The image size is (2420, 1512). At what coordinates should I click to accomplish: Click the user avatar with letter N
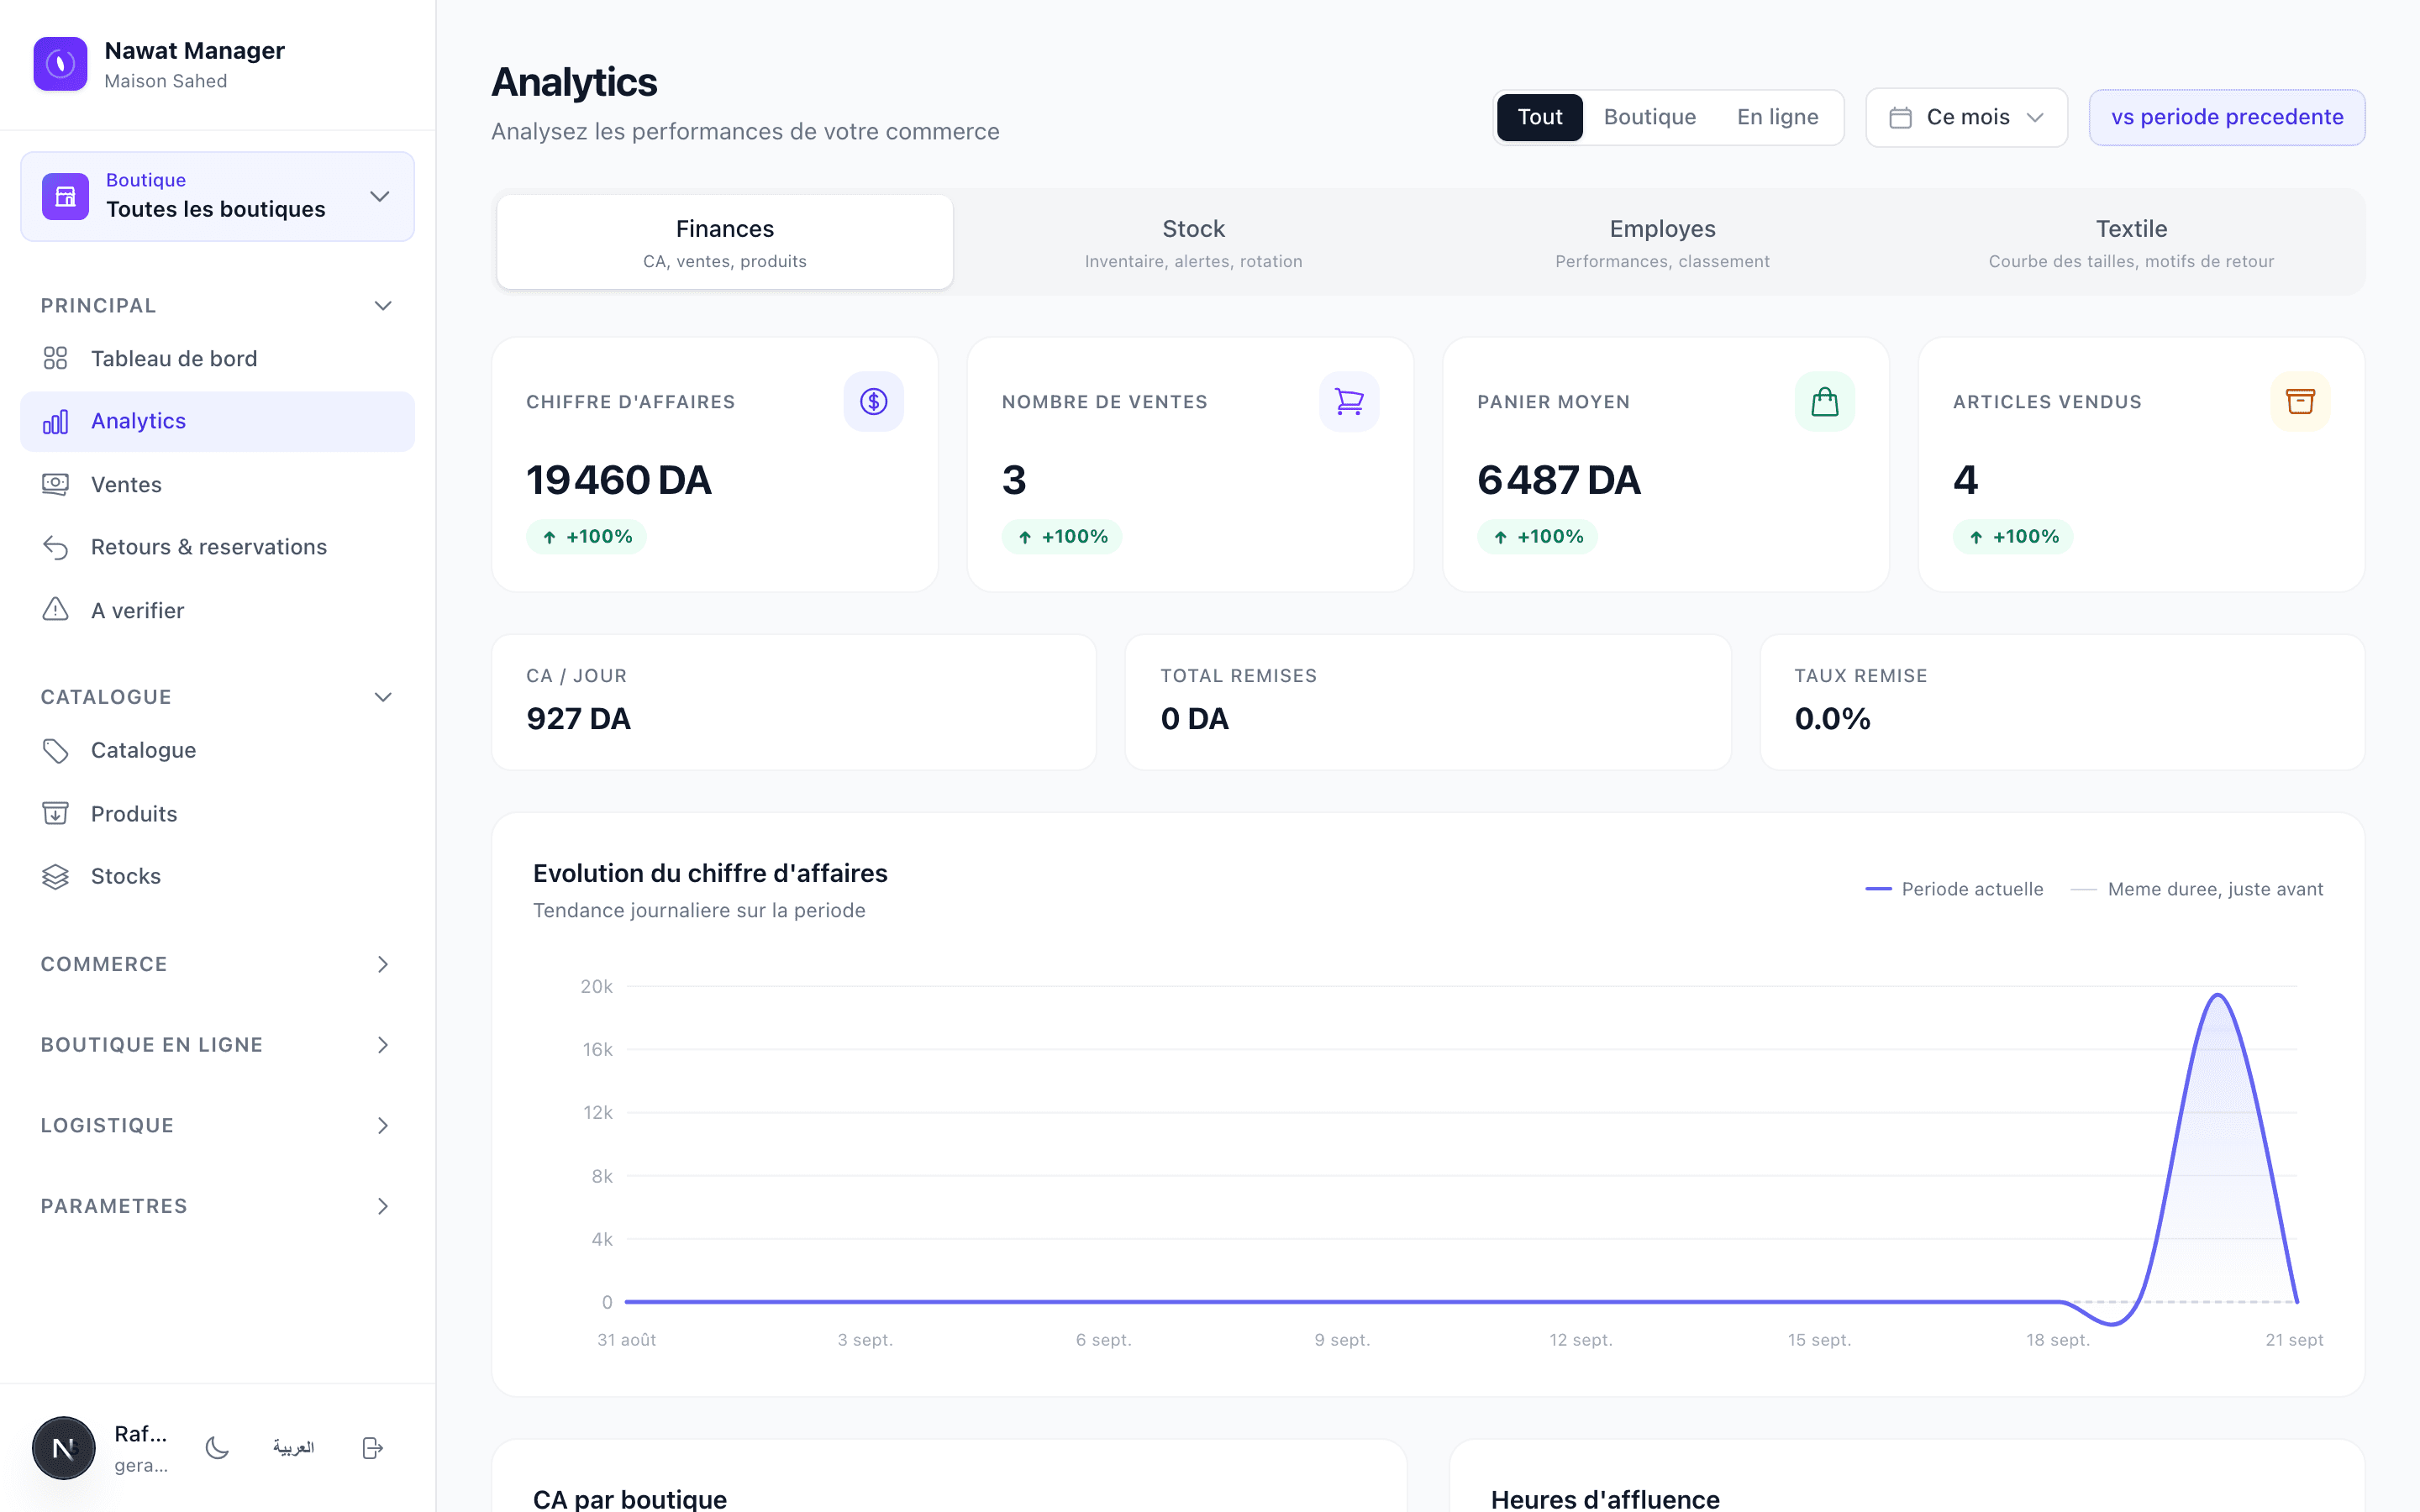coord(64,1448)
